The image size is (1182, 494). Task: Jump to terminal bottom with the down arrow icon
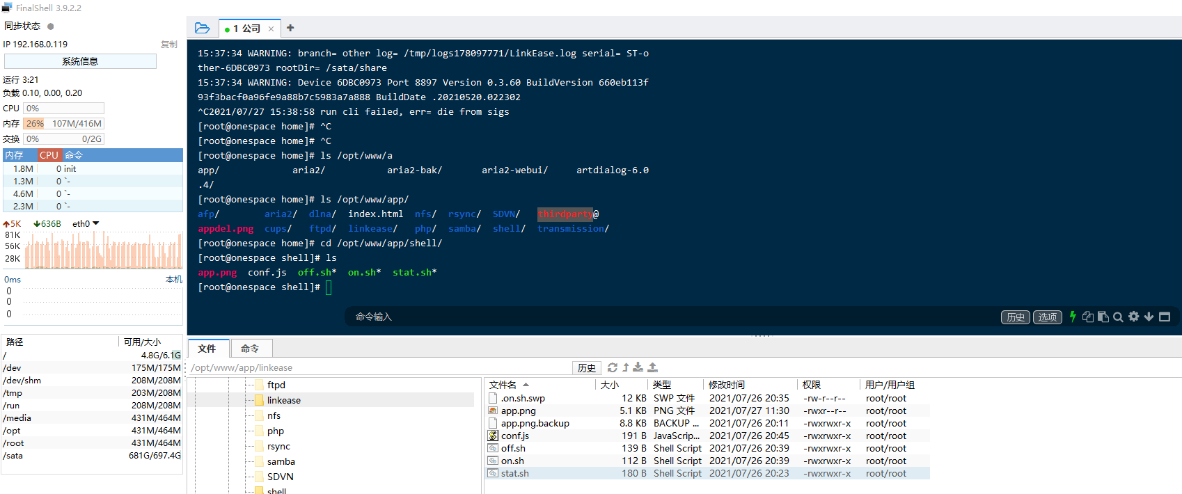point(1149,317)
